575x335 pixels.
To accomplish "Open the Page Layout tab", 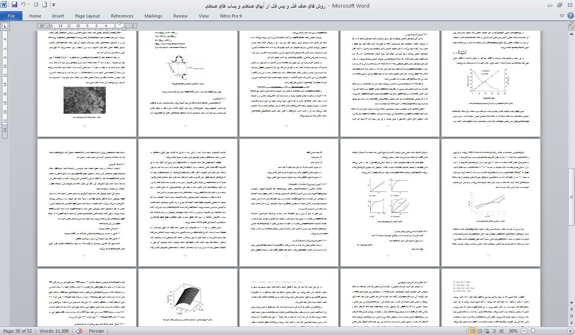I will (x=87, y=16).
